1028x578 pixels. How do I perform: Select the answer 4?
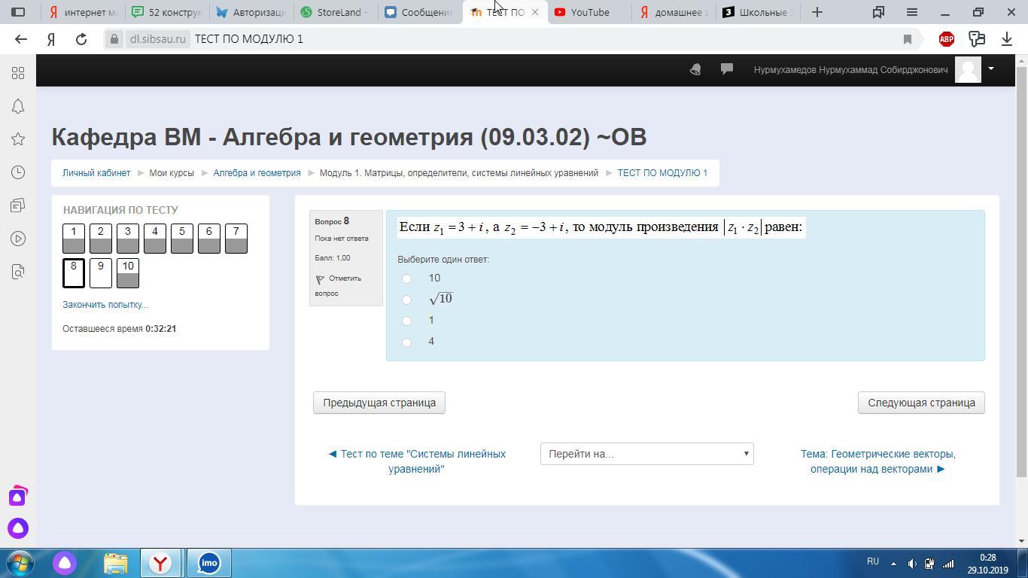pos(406,342)
